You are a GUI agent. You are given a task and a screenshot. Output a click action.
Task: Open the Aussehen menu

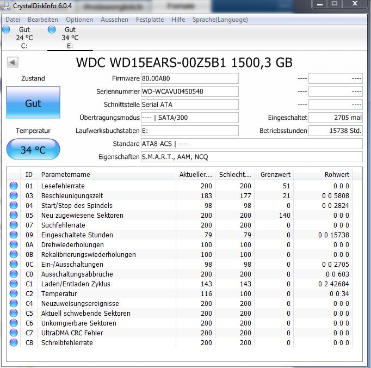click(114, 20)
